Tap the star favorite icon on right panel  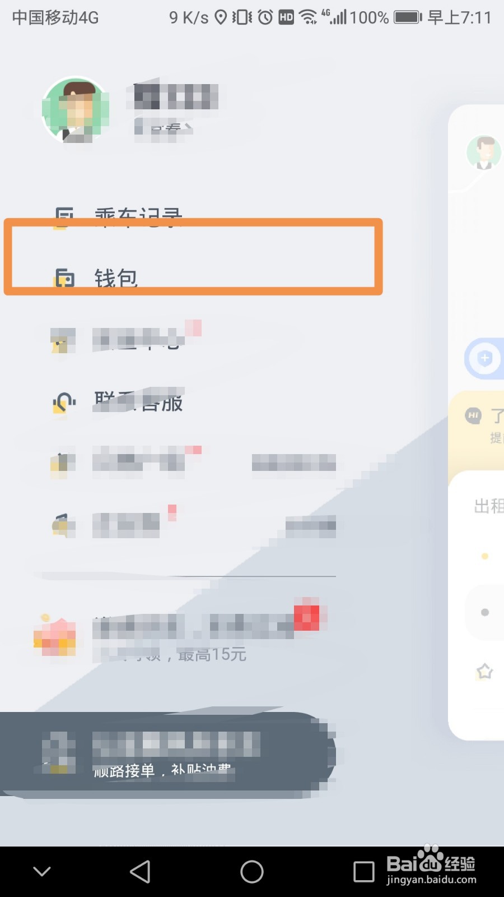pyautogui.click(x=484, y=671)
